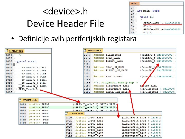
Task: Click 'Peripheral memory map' comment line
Action: point(116,83)
